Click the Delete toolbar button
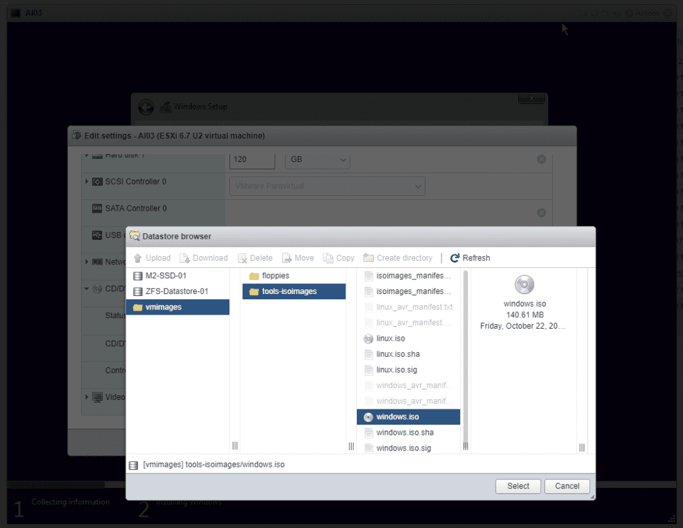This screenshot has width=683, height=528. point(255,258)
